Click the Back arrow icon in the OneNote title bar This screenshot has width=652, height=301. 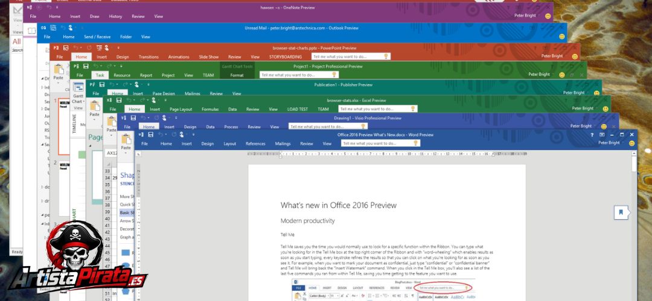pos(39,7)
